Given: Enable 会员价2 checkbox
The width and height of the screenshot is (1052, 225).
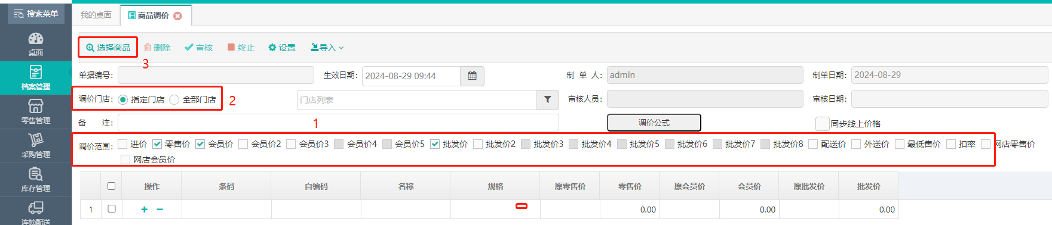Looking at the screenshot, I should point(243,144).
